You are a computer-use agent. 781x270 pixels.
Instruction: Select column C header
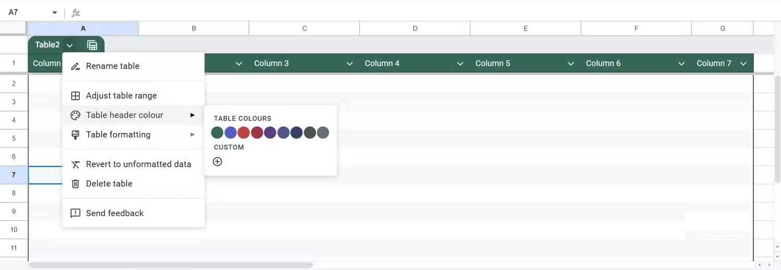click(x=305, y=29)
